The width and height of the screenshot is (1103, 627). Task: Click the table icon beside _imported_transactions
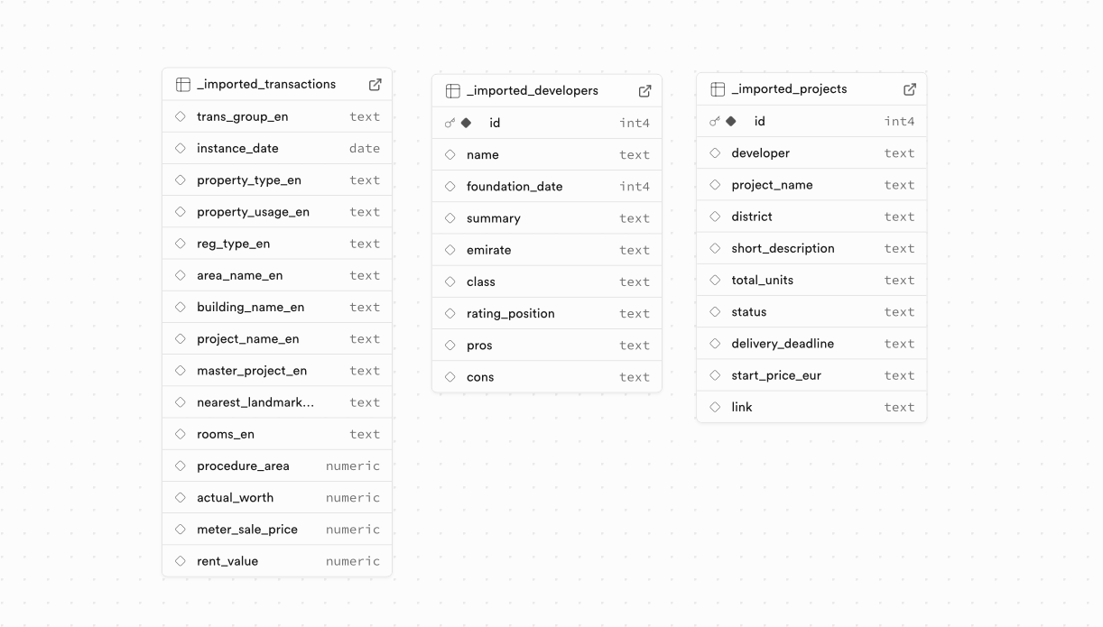(183, 84)
